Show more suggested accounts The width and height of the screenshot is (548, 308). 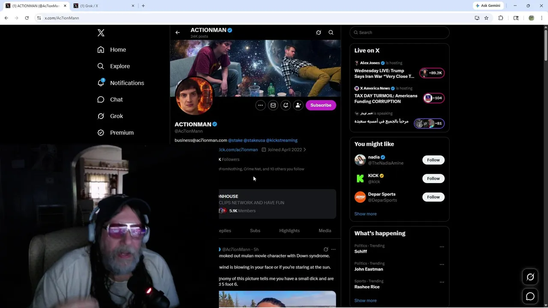365,214
